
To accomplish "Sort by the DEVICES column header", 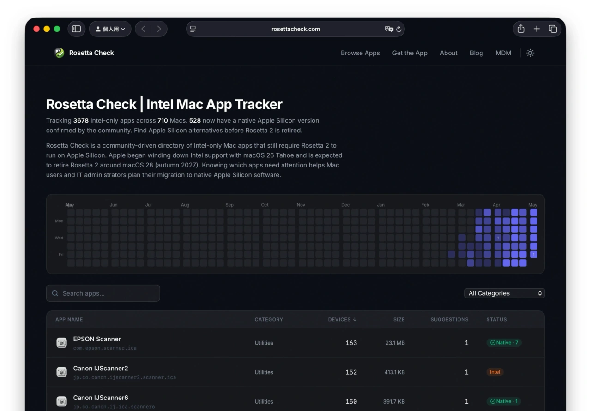I will (342, 319).
